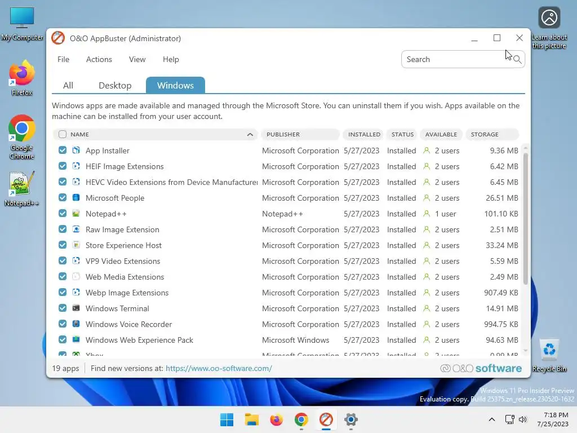The image size is (577, 433).
Task: Uncheck the Web Media Extensions checkbox
Action: pyautogui.click(x=63, y=276)
